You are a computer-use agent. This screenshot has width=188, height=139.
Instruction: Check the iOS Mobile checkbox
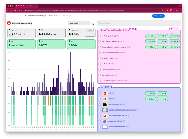point(100,69)
